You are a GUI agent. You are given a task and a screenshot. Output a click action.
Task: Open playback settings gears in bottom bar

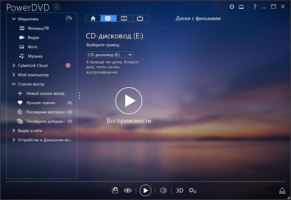pyautogui.click(x=193, y=190)
